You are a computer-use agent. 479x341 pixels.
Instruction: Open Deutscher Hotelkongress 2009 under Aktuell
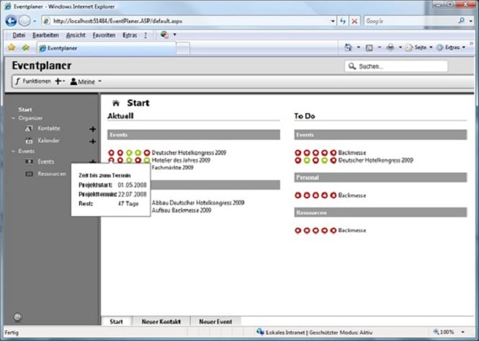(189, 153)
